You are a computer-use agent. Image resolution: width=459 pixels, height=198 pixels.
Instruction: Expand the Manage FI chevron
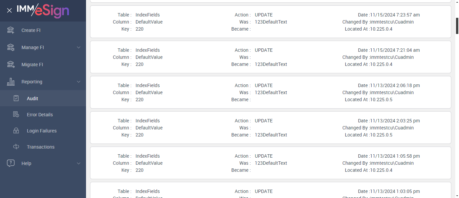point(79,47)
